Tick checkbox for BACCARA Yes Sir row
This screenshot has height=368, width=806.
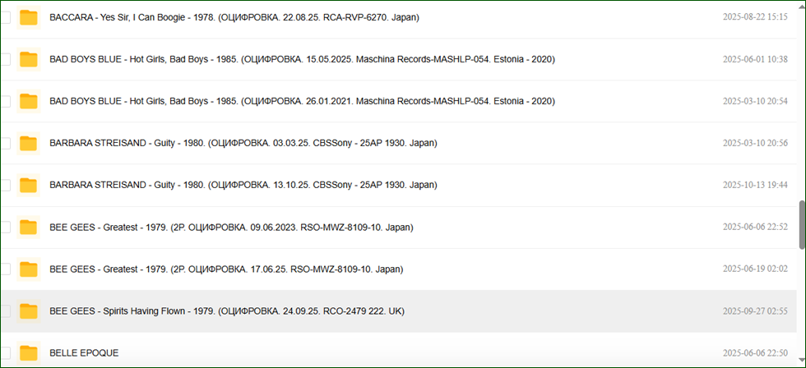(5, 17)
